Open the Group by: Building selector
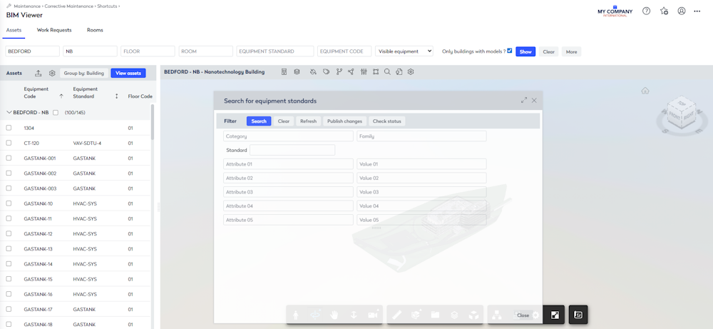713x329 pixels. tap(84, 74)
